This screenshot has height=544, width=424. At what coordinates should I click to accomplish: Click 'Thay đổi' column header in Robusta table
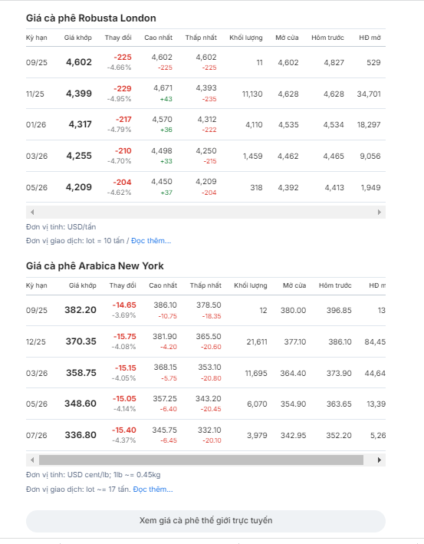click(118, 38)
